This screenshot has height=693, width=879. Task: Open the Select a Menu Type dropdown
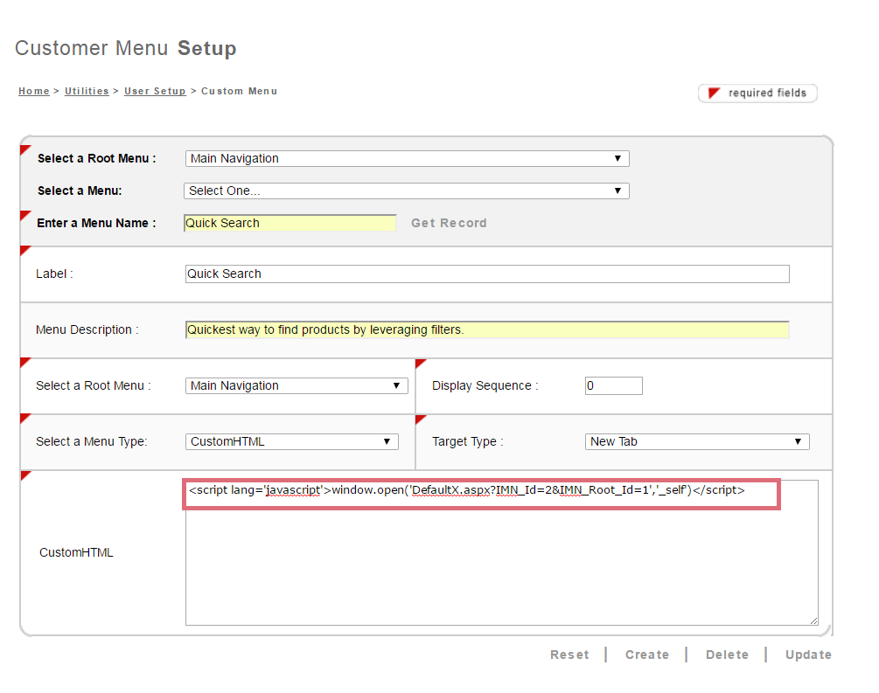(x=292, y=441)
